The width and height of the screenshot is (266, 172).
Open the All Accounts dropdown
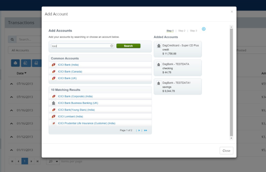click(25, 50)
